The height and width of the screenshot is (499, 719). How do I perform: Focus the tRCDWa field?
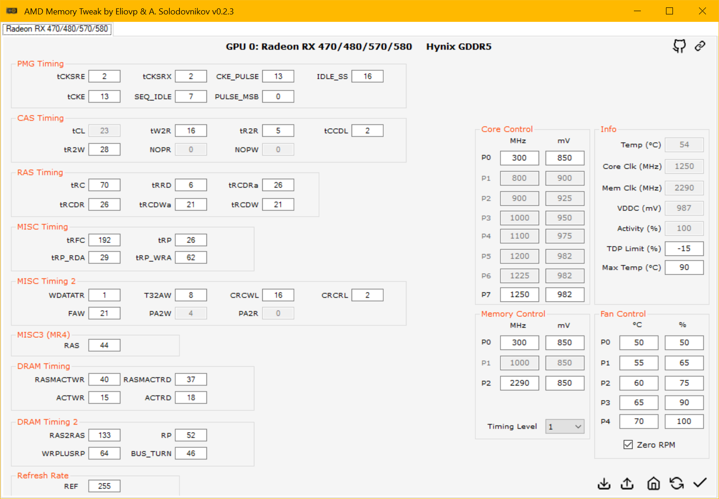click(x=191, y=204)
